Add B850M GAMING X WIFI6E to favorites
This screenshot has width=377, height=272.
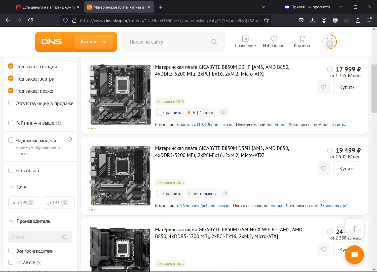(324, 250)
